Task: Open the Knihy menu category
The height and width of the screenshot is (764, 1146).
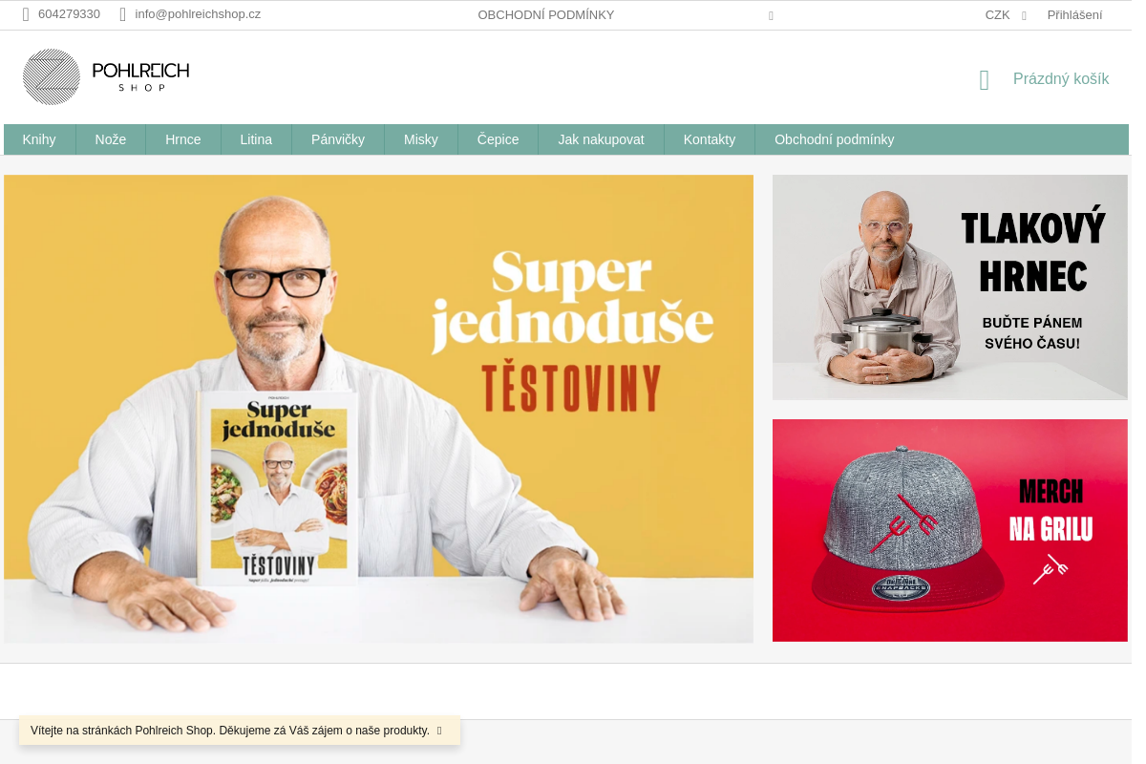Action: point(39,139)
